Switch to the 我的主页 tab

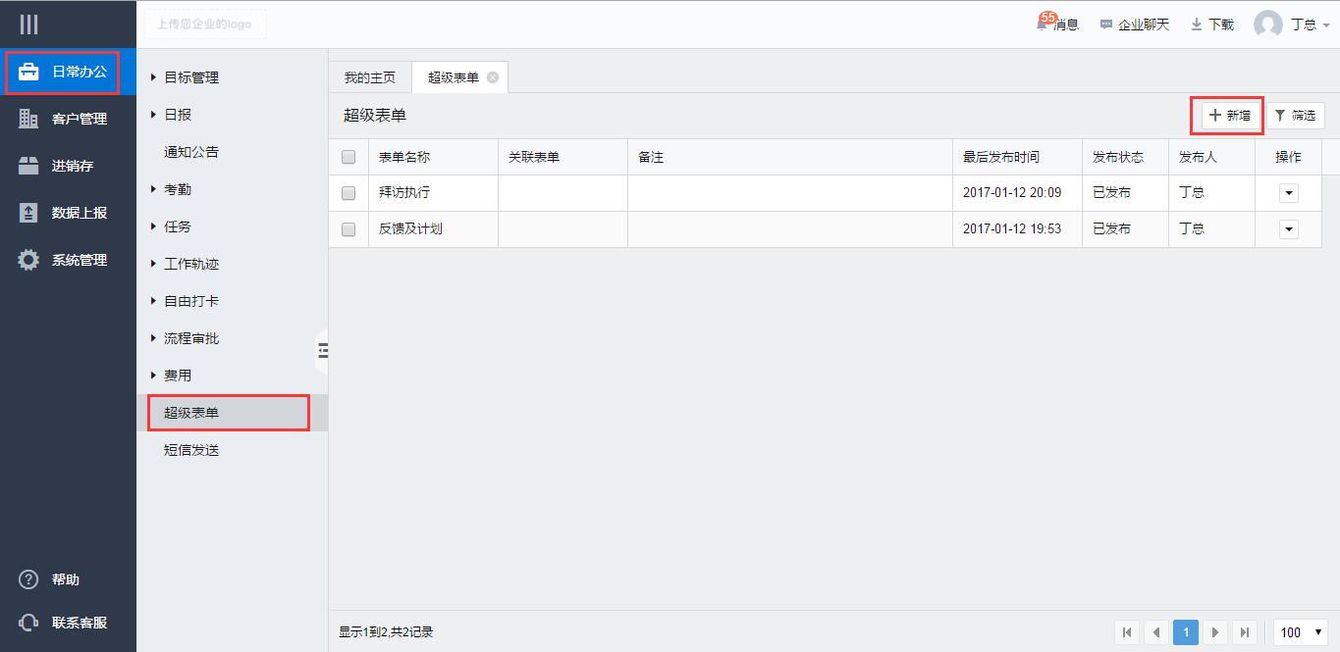pyautogui.click(x=370, y=77)
